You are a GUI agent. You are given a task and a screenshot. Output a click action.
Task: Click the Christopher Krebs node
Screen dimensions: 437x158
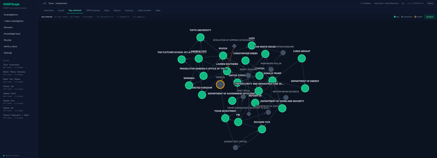[x=245, y=60]
